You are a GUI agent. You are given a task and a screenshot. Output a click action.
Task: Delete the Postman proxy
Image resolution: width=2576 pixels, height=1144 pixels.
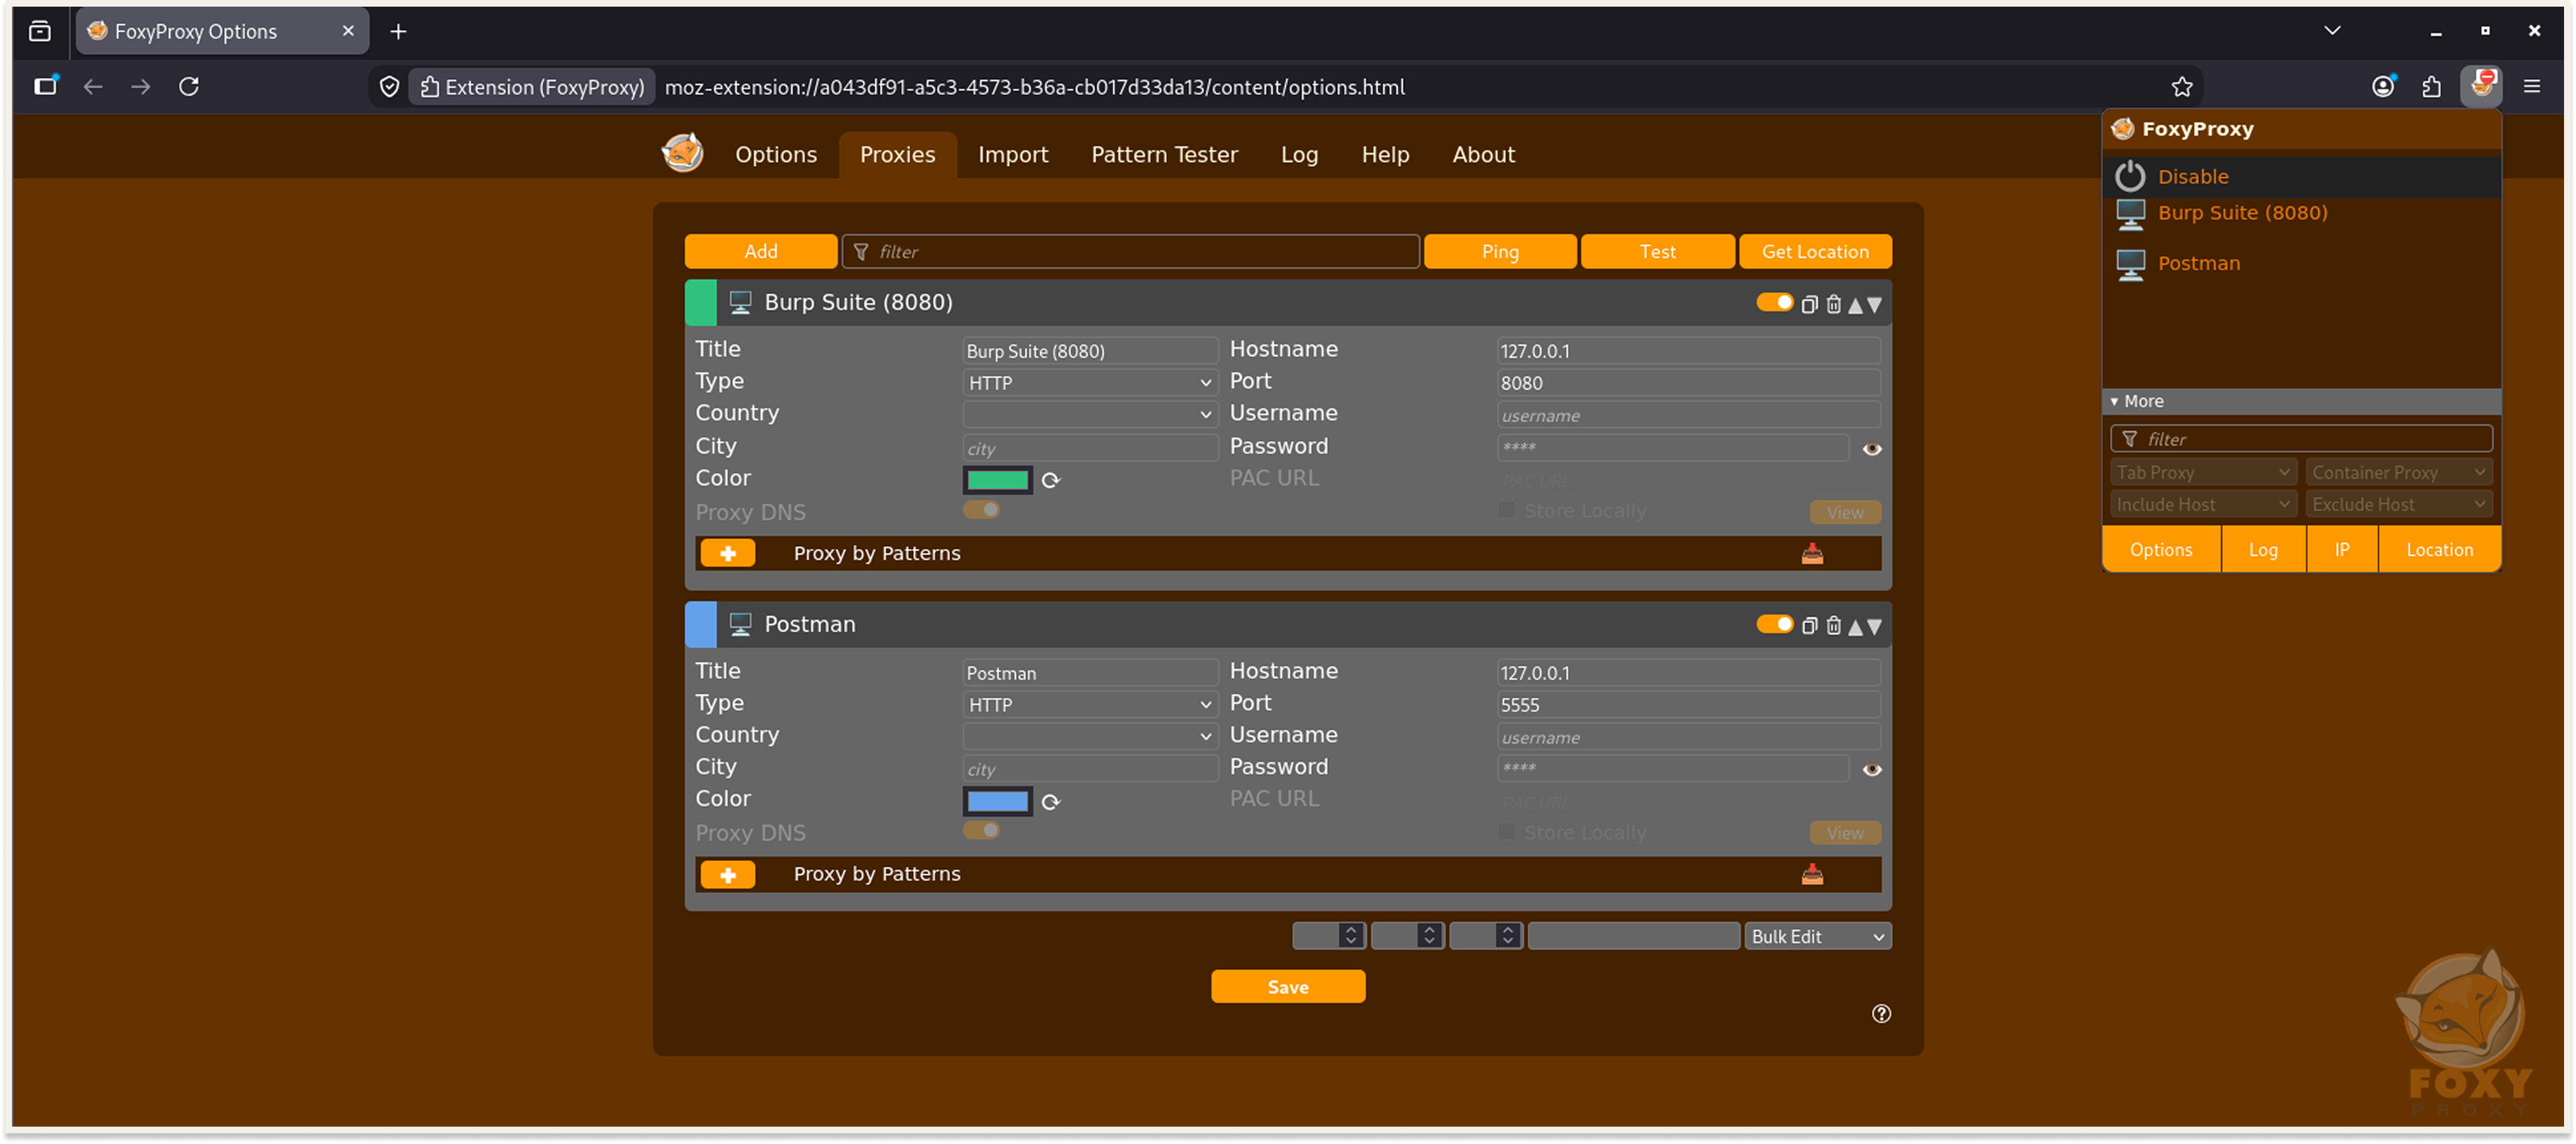click(x=1833, y=626)
